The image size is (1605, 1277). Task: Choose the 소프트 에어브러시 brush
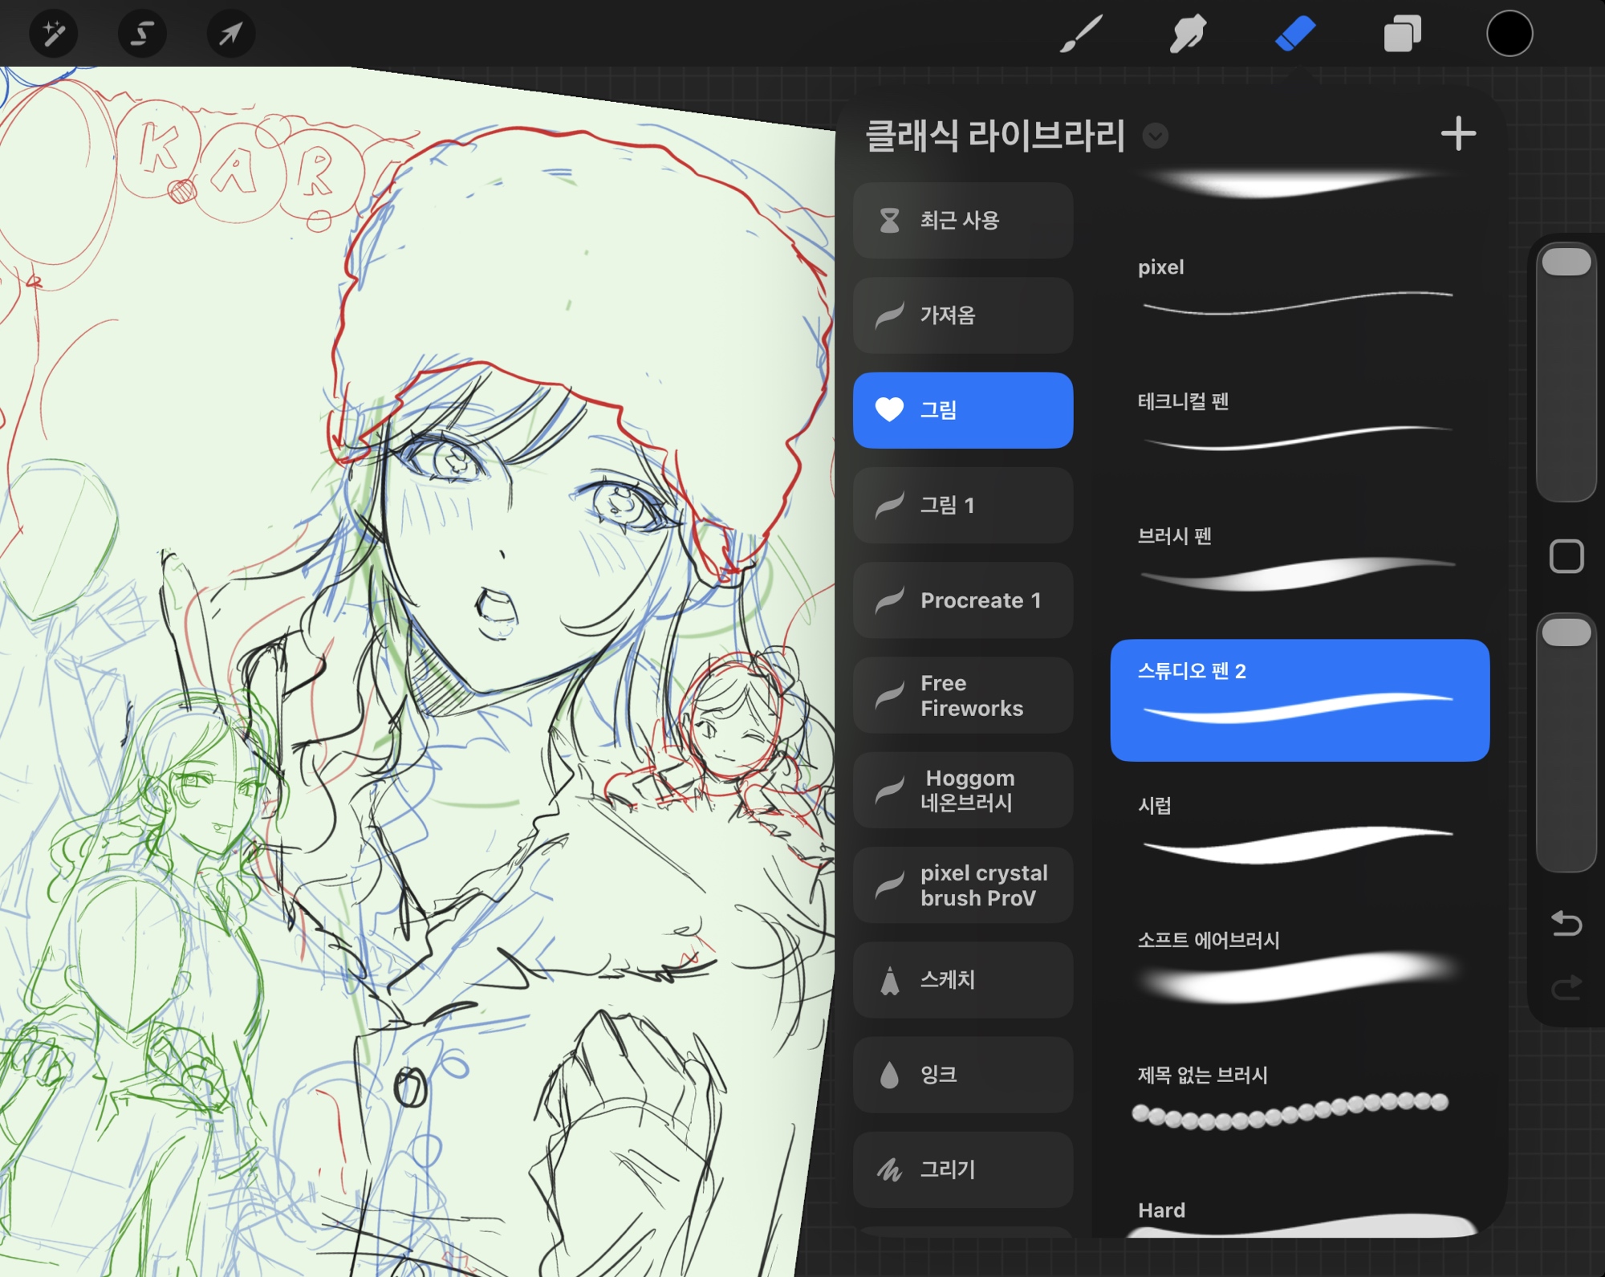[x=1298, y=963]
